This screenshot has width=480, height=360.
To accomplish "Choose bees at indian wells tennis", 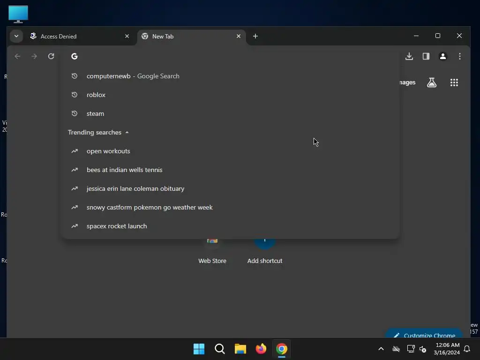I will [231, 170].
